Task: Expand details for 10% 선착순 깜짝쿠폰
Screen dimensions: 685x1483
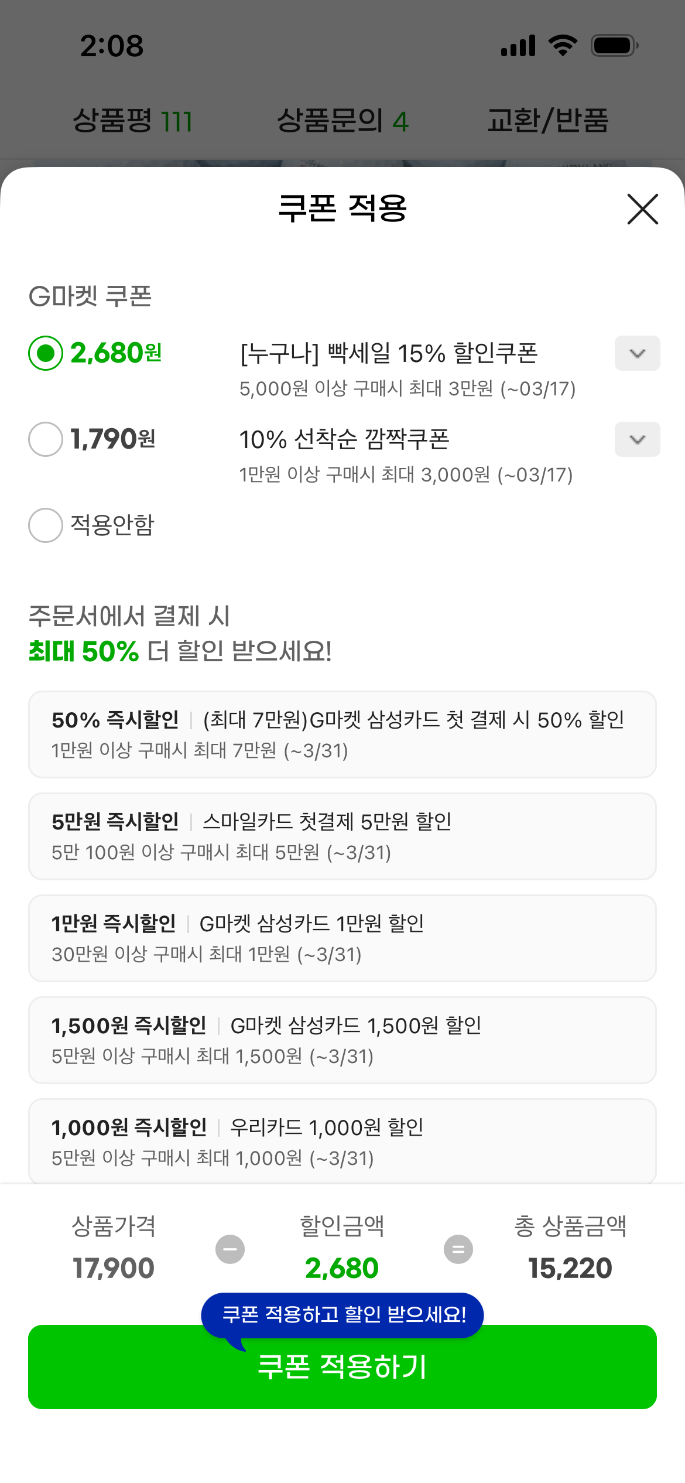Action: [x=637, y=439]
